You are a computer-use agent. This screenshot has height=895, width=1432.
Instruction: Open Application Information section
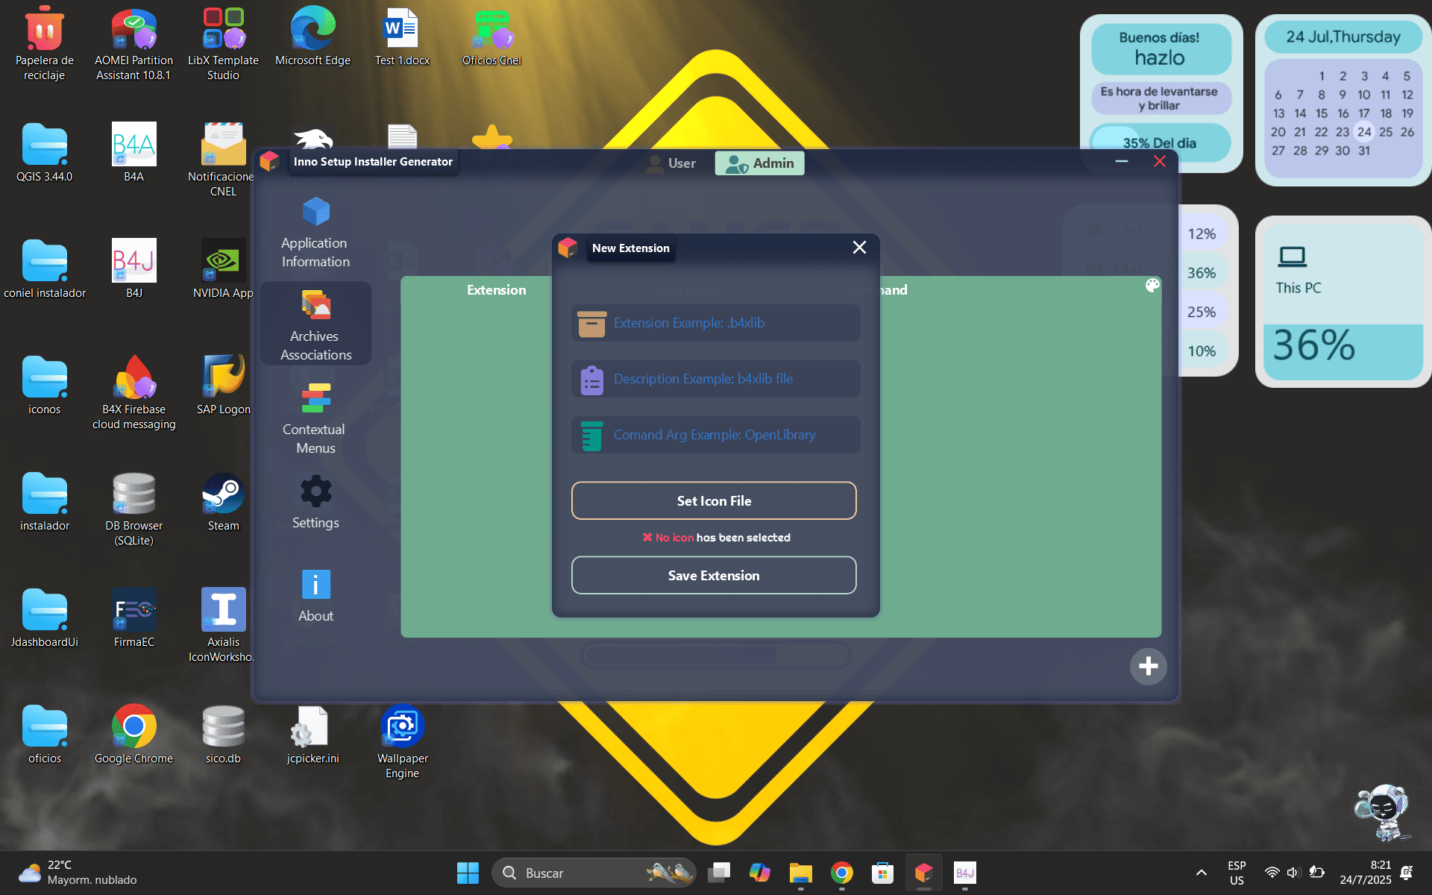[315, 232]
